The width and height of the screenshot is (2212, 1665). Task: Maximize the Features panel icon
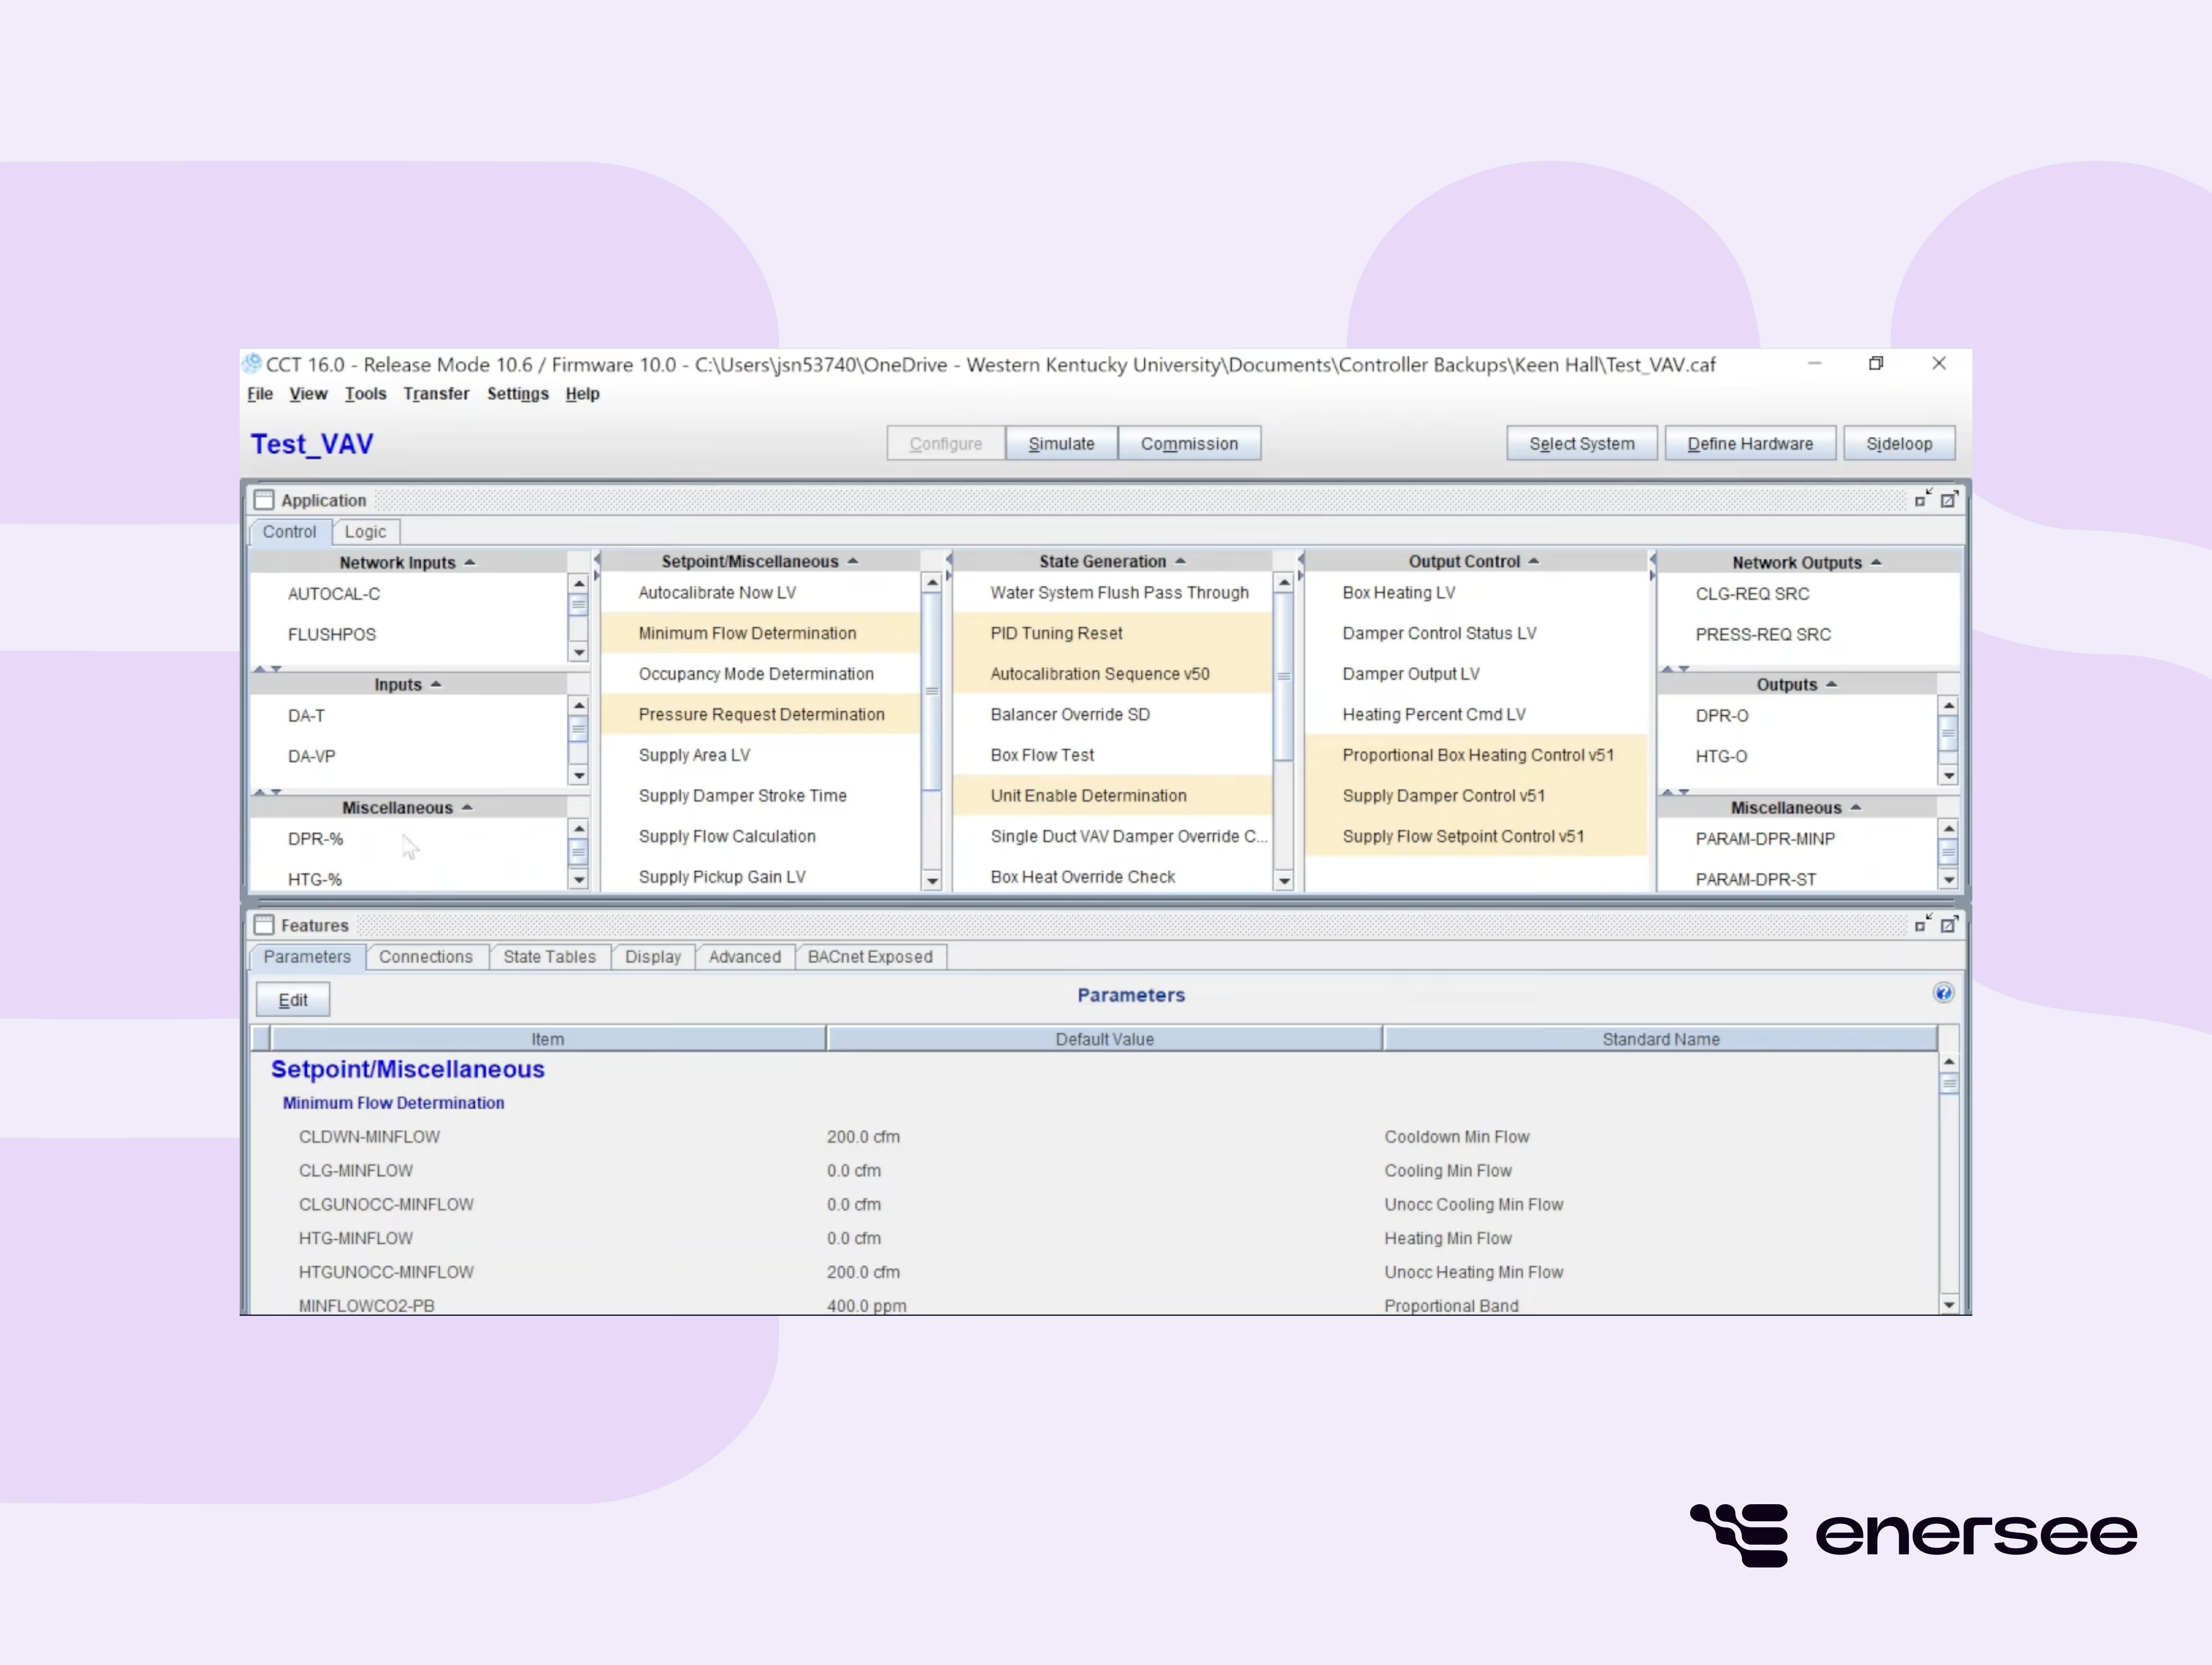pos(1949,924)
